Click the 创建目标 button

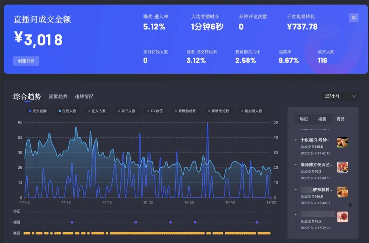tap(26, 61)
